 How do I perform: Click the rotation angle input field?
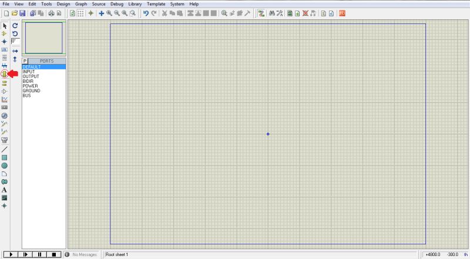[x=16, y=41]
